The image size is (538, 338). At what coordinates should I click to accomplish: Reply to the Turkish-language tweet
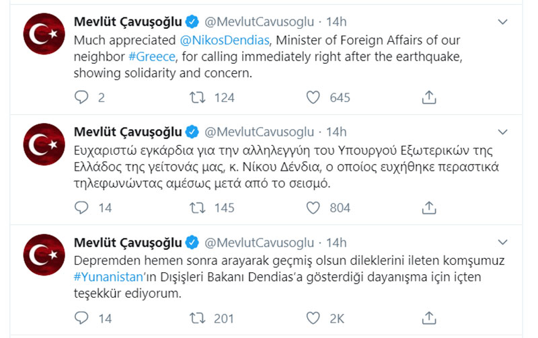81,318
